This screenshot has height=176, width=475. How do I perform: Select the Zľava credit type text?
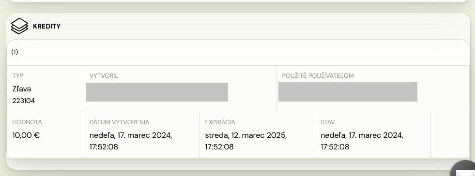[x=22, y=89]
